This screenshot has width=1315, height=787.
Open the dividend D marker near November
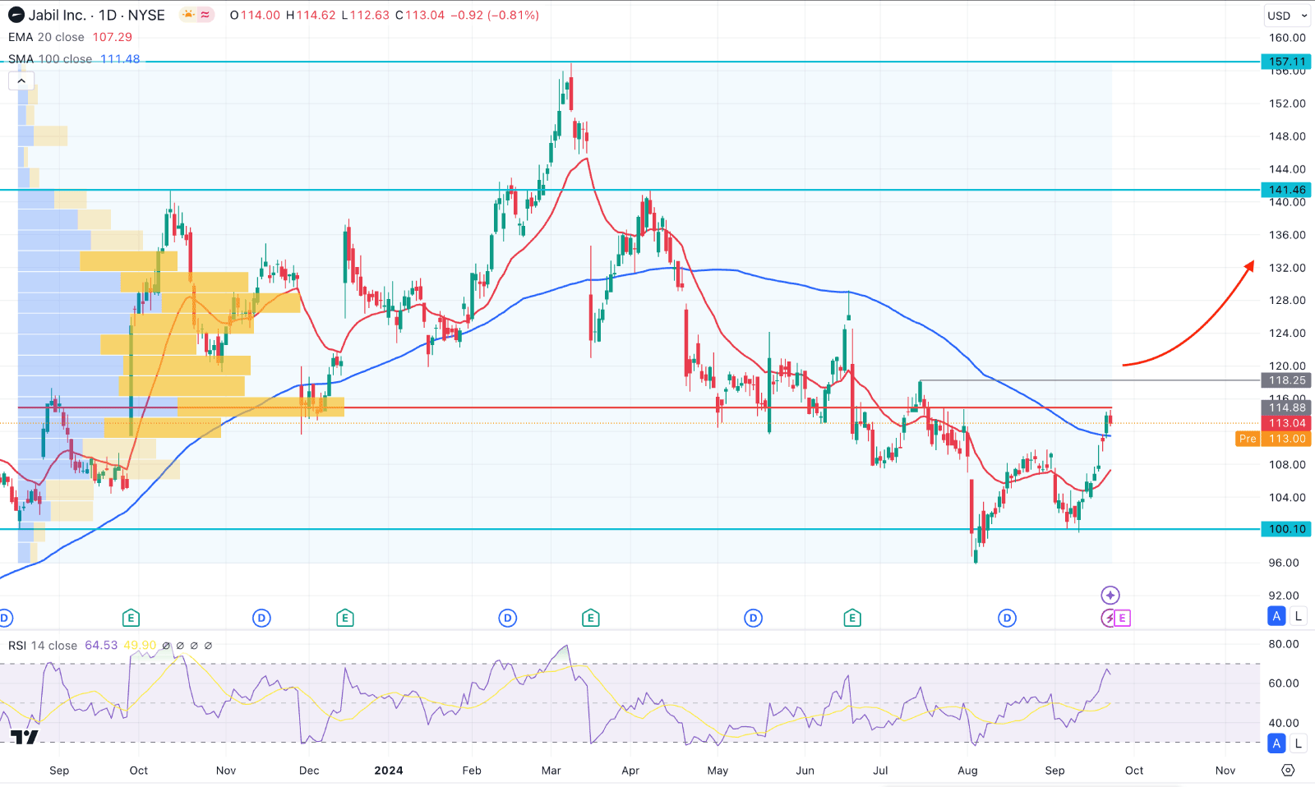pyautogui.click(x=261, y=618)
